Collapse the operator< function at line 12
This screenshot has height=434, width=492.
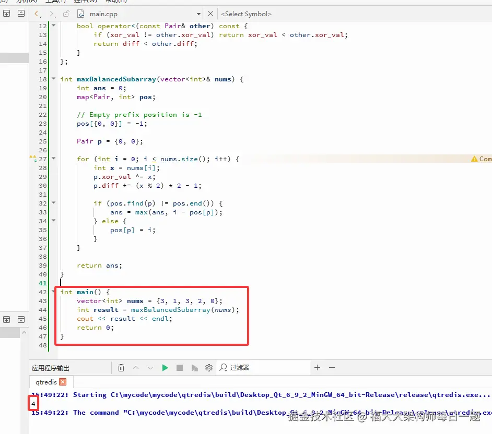(54, 26)
